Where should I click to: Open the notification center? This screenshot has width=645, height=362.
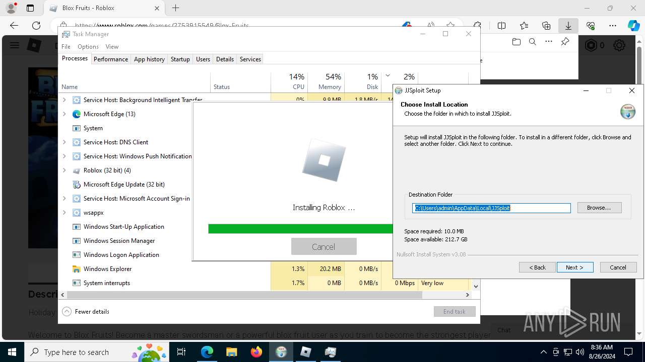[628, 352]
